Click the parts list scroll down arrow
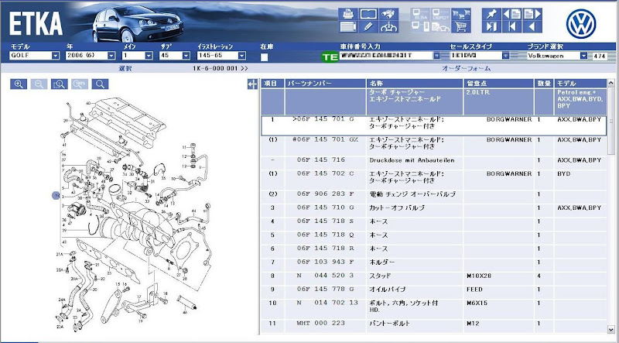This screenshot has height=343, width=619. 611,329
